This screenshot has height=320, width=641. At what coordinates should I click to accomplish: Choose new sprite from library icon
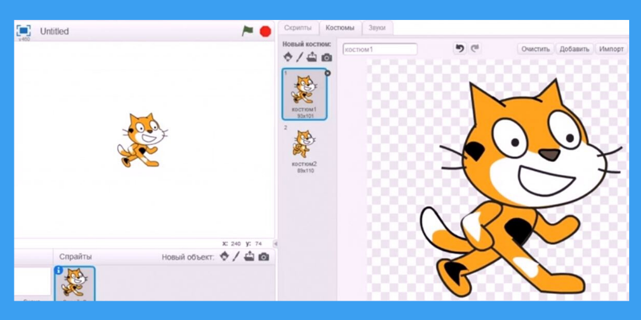click(x=224, y=256)
